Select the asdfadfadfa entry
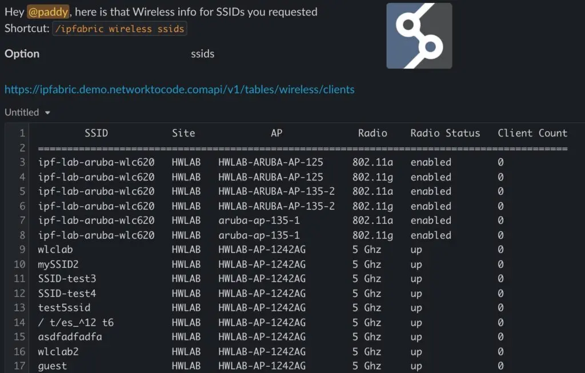585x373 pixels. coord(70,337)
